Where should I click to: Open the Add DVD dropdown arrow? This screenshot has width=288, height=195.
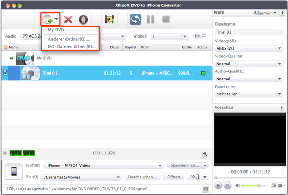[56, 19]
